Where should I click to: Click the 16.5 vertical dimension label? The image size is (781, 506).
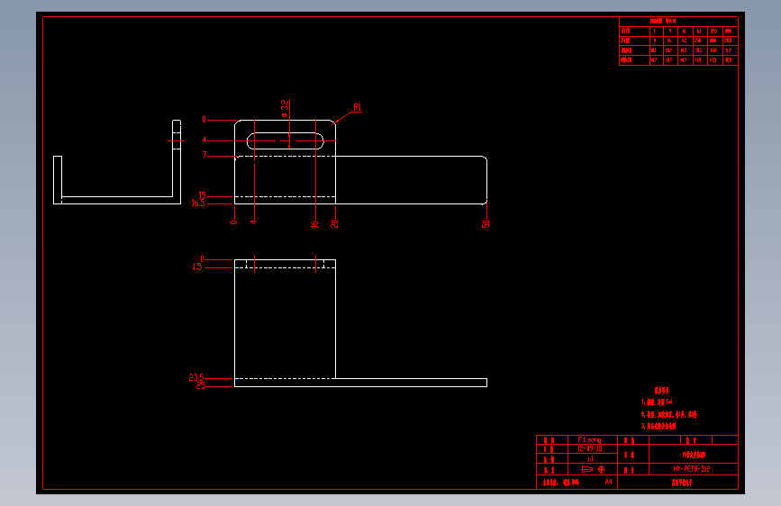pyautogui.click(x=198, y=203)
